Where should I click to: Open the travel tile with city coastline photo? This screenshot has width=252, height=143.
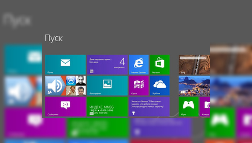click(194, 86)
